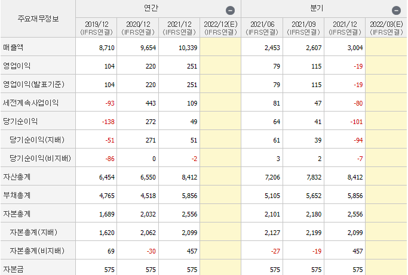
Task: Click the -27 non-controlling equity value
Action: (x=275, y=251)
